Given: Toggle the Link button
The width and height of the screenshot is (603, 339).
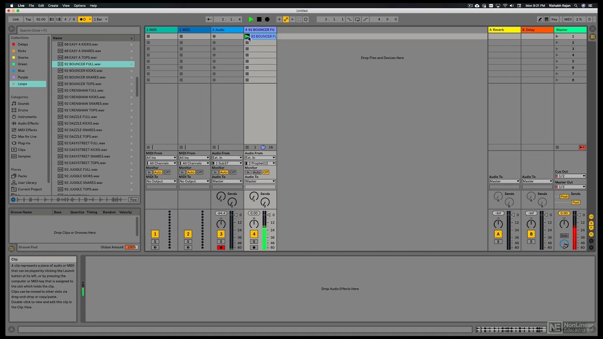Looking at the screenshot, I should (16, 19).
